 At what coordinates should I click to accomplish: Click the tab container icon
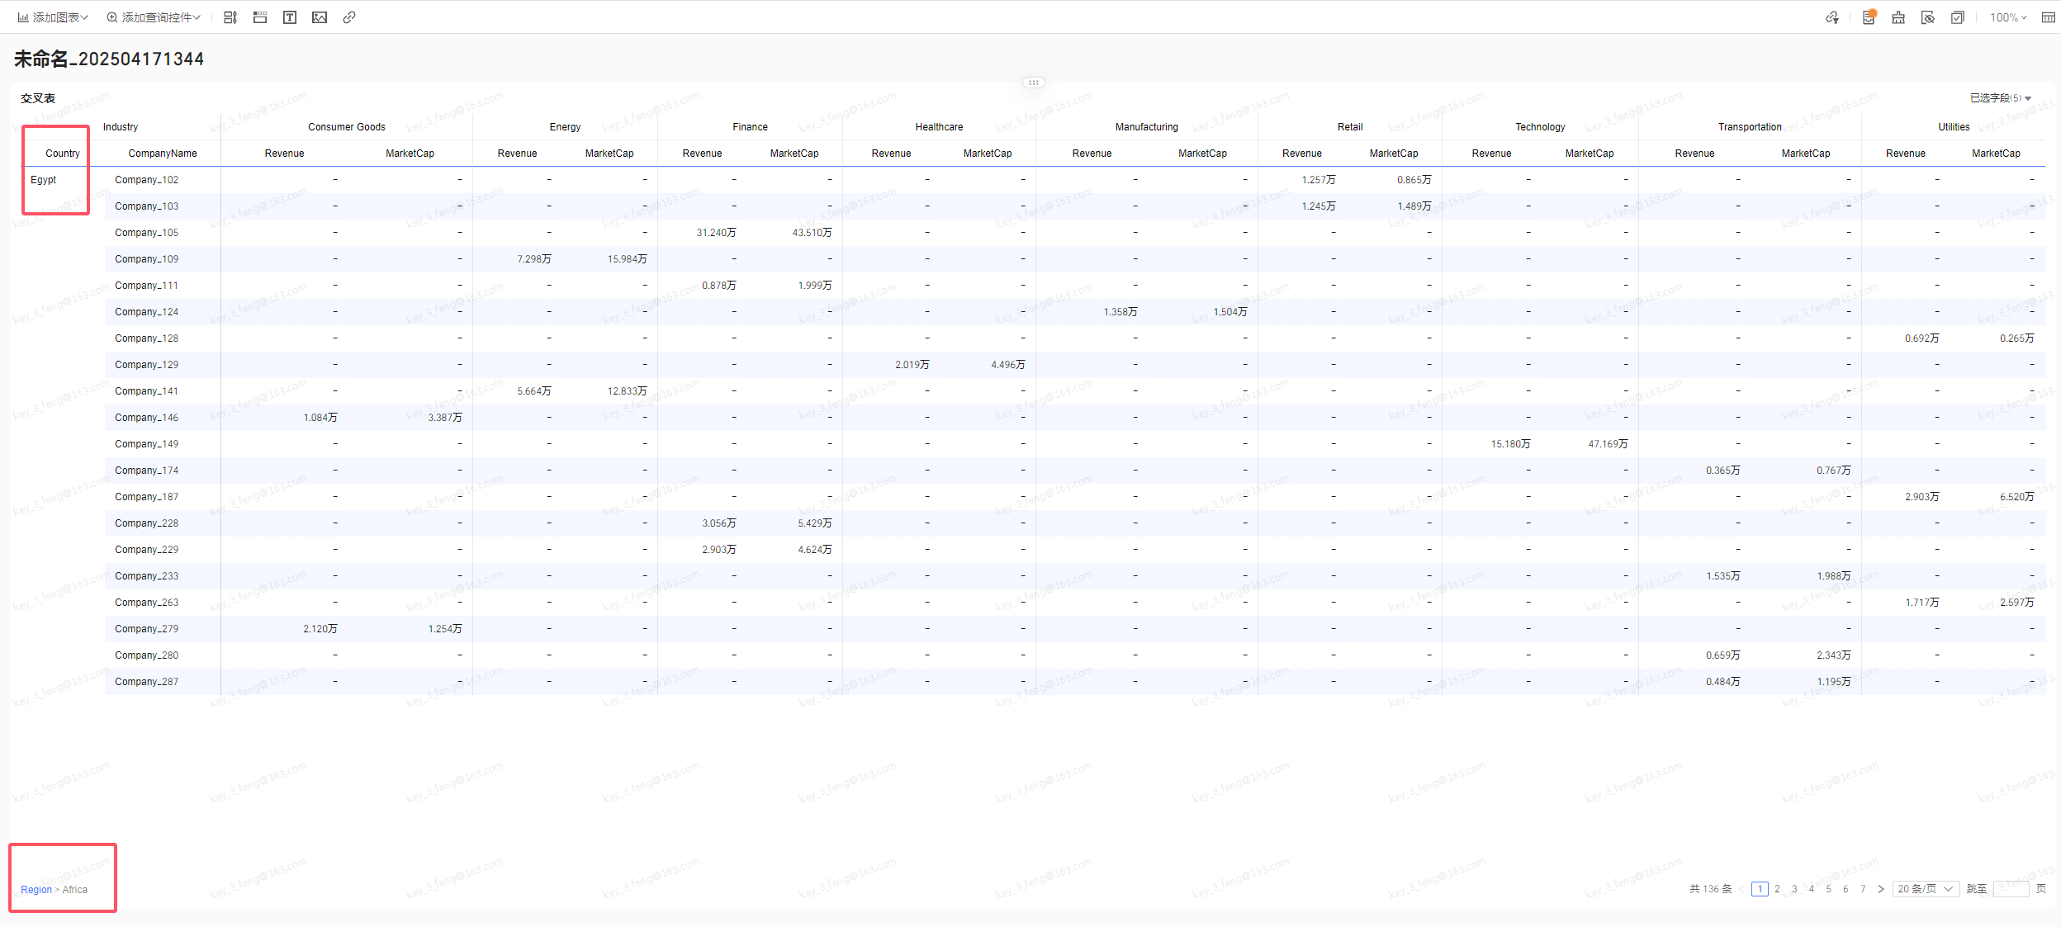[260, 17]
